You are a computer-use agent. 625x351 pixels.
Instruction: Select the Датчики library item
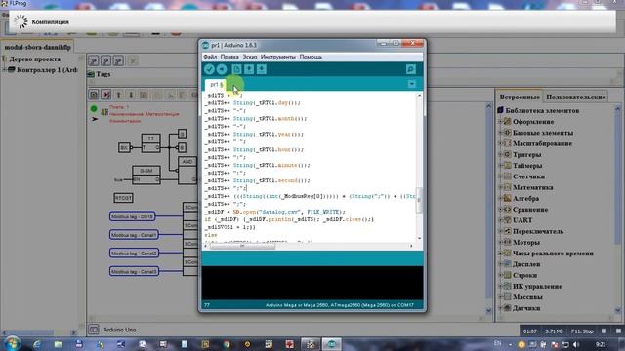click(526, 308)
